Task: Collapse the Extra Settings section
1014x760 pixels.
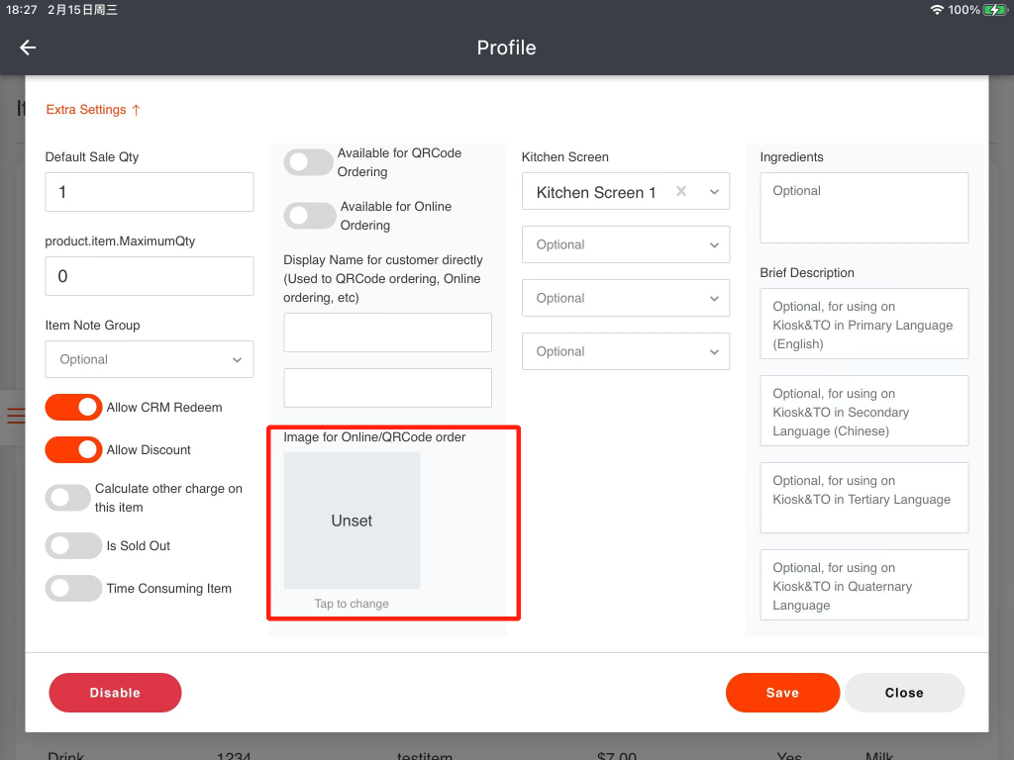Action: (x=93, y=110)
